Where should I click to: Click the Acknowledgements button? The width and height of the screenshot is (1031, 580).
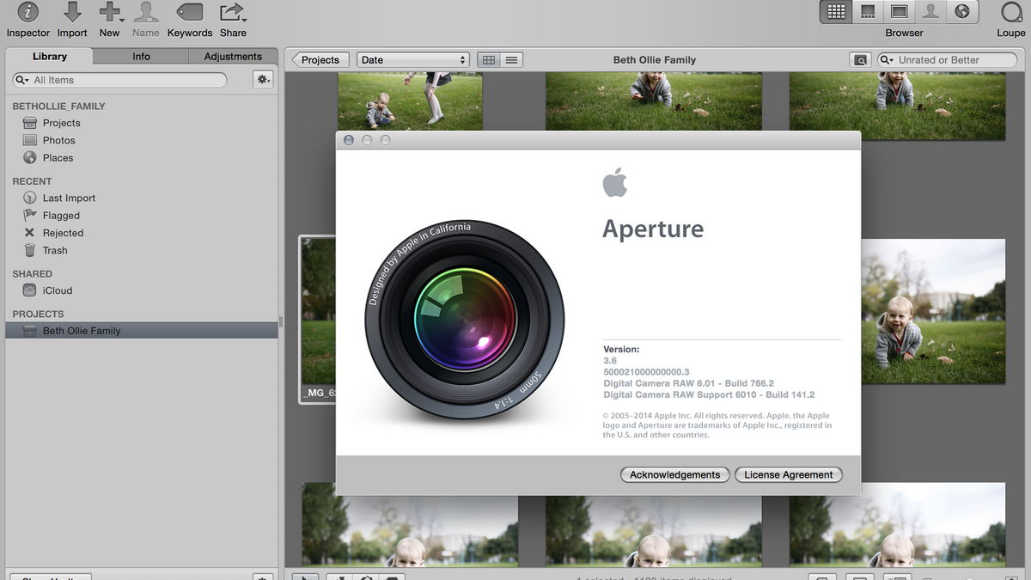[674, 475]
